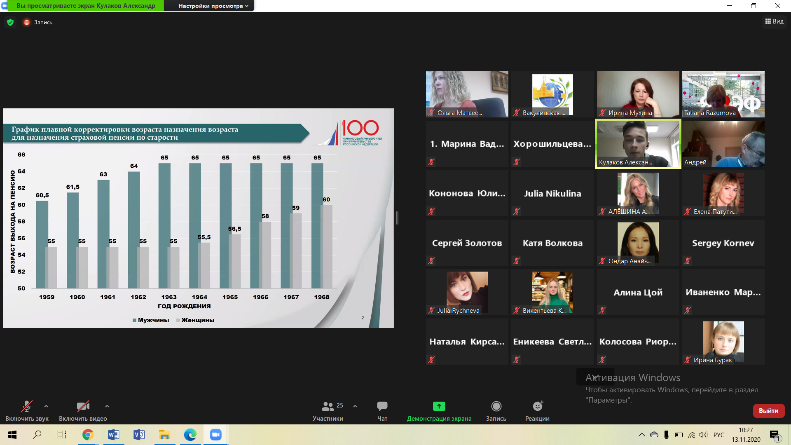Select Елена Патути... participant tile

pos(723,193)
